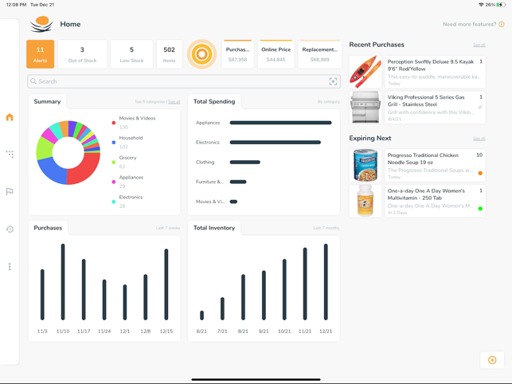512x384 pixels.
Task: Tap the attachment paperclip on Viking grill
Action: point(480,107)
